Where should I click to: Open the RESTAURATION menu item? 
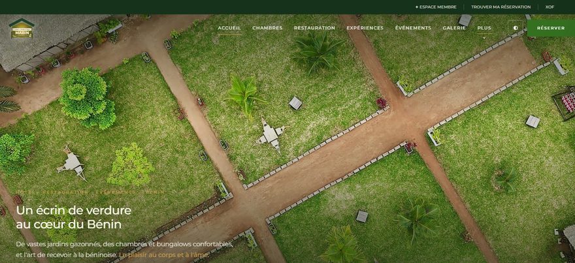pyautogui.click(x=314, y=28)
